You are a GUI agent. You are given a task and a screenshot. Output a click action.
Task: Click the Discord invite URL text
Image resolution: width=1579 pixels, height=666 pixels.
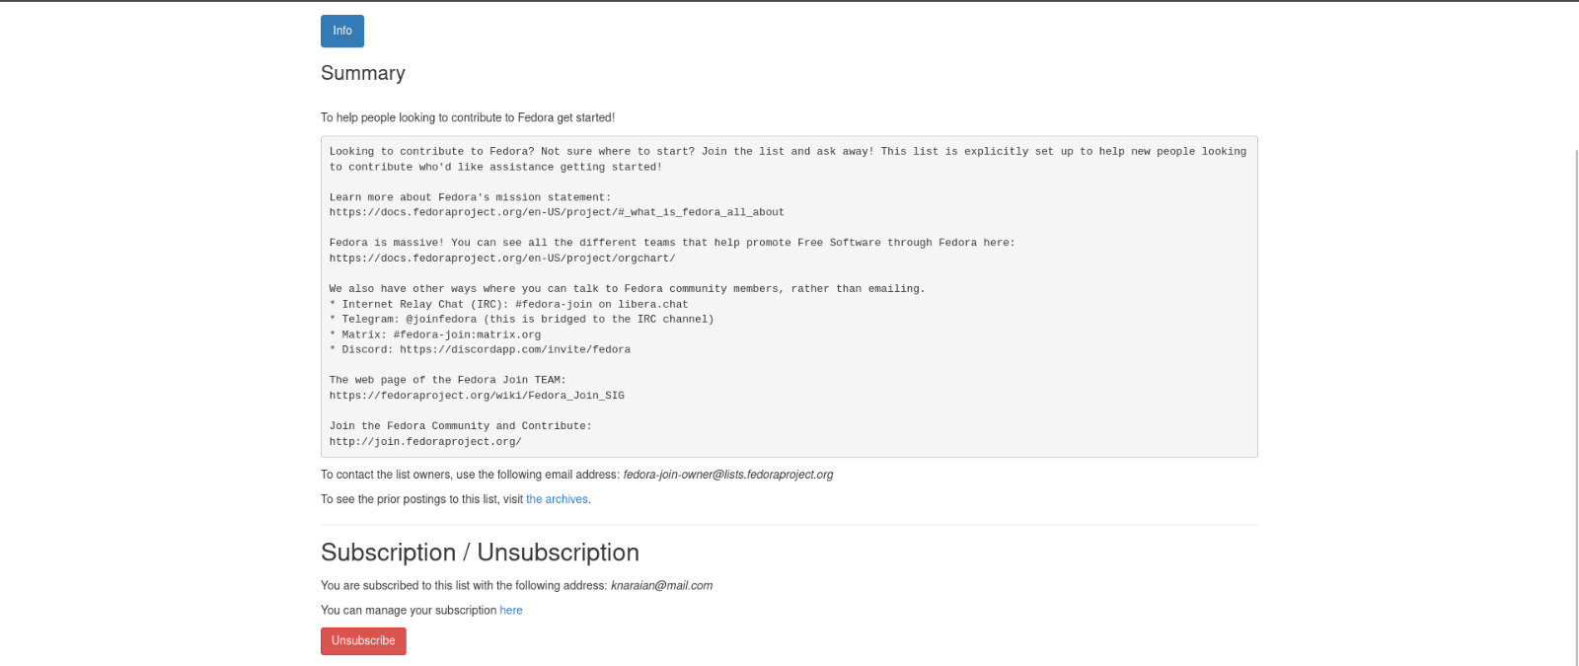(515, 350)
